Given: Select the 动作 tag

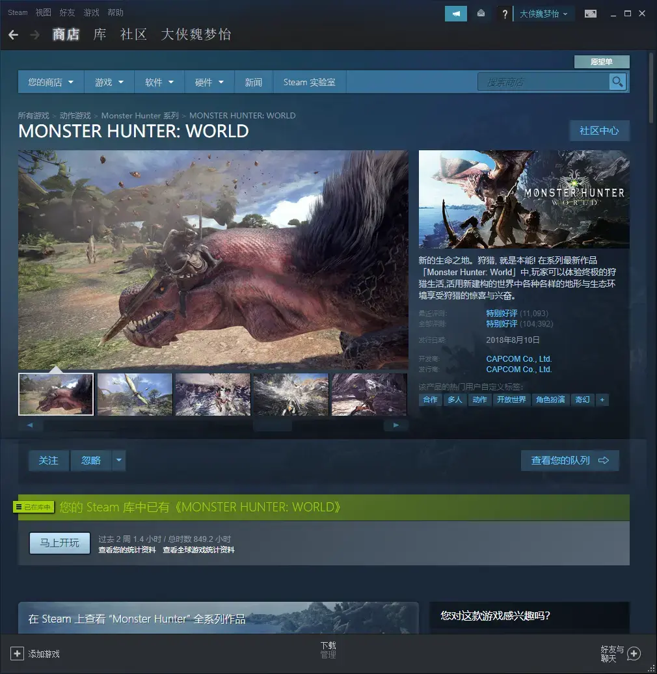Looking at the screenshot, I should click(x=479, y=399).
